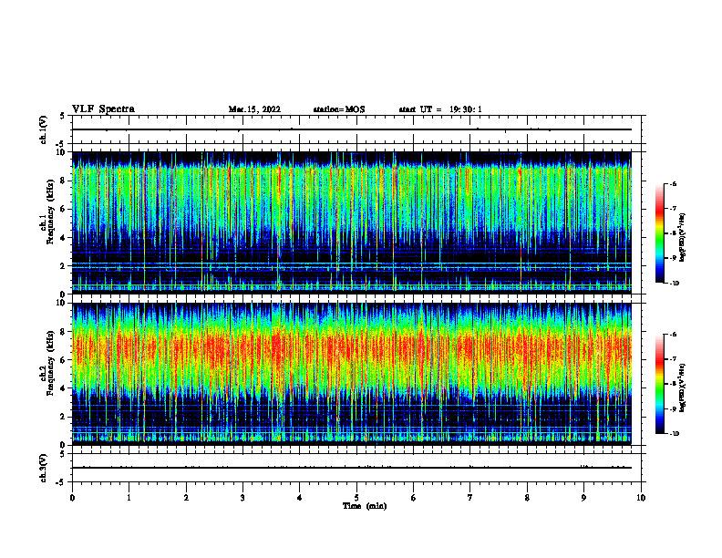Click time axis tick label "3"

point(242,498)
